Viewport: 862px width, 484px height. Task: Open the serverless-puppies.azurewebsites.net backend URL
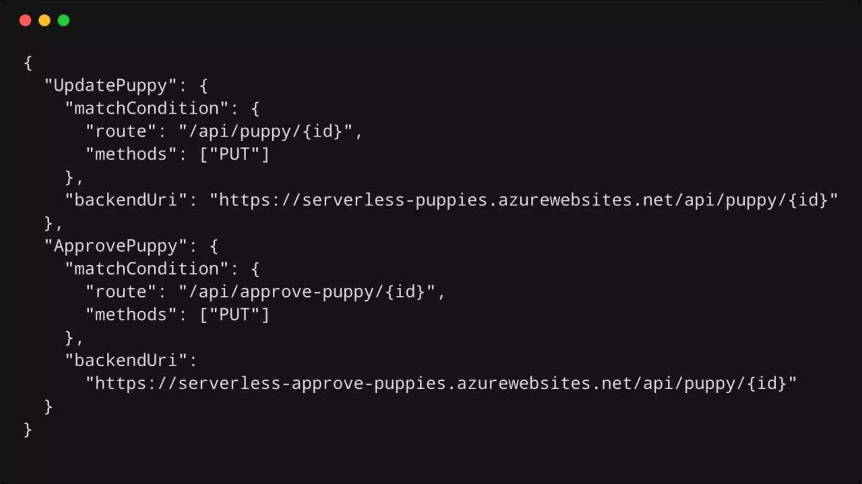tap(524, 200)
